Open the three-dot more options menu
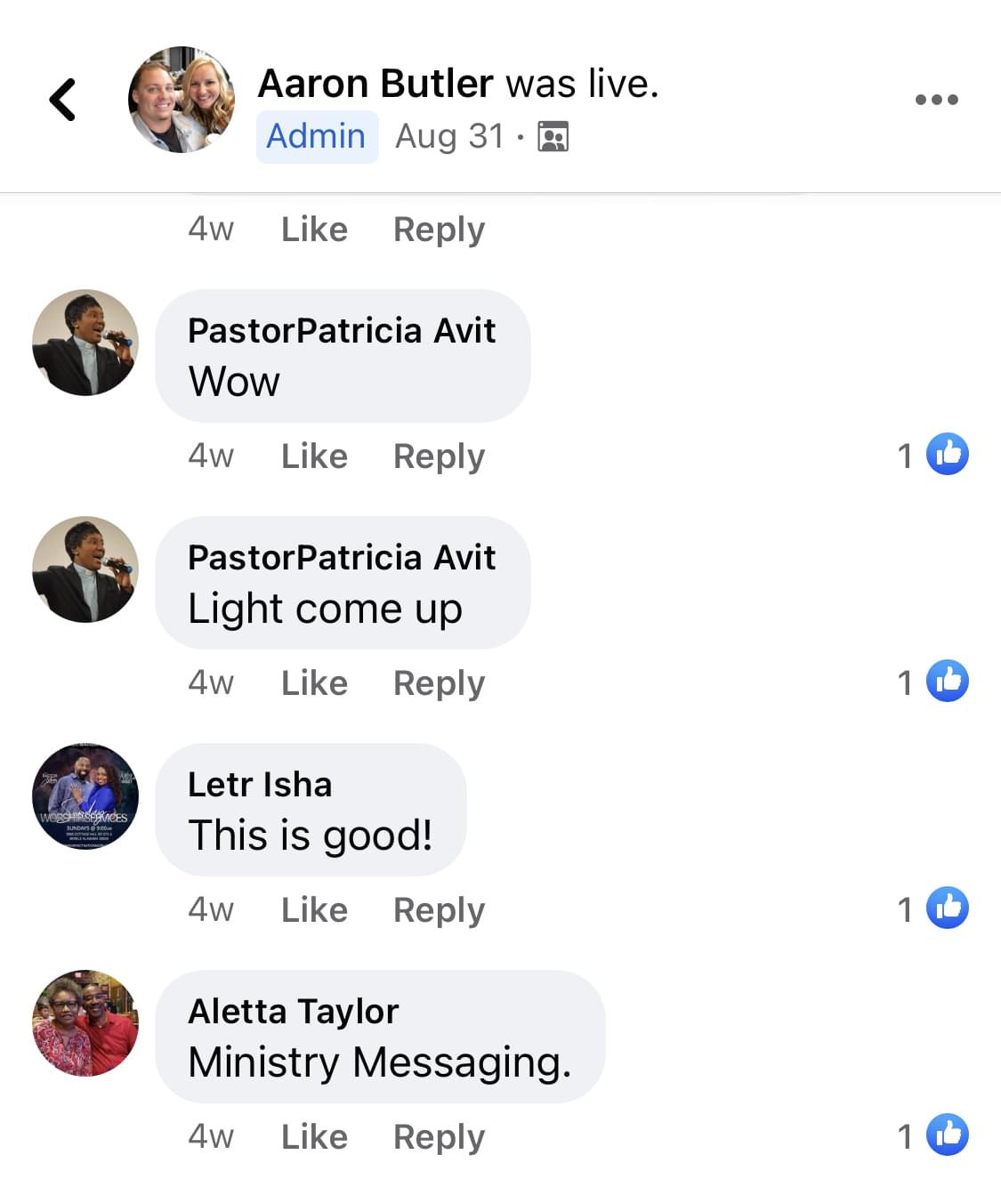 pyautogui.click(x=936, y=100)
